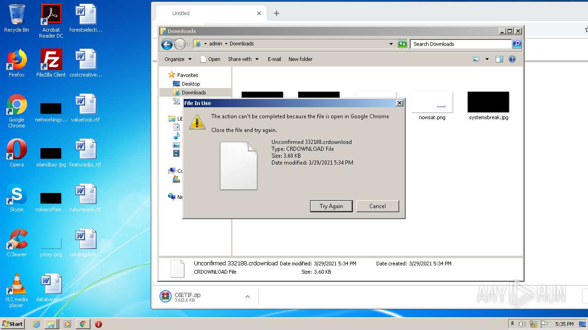588x330 pixels.
Task: Launch Acrobat Reader DC from the desktop
Action: coord(51,21)
